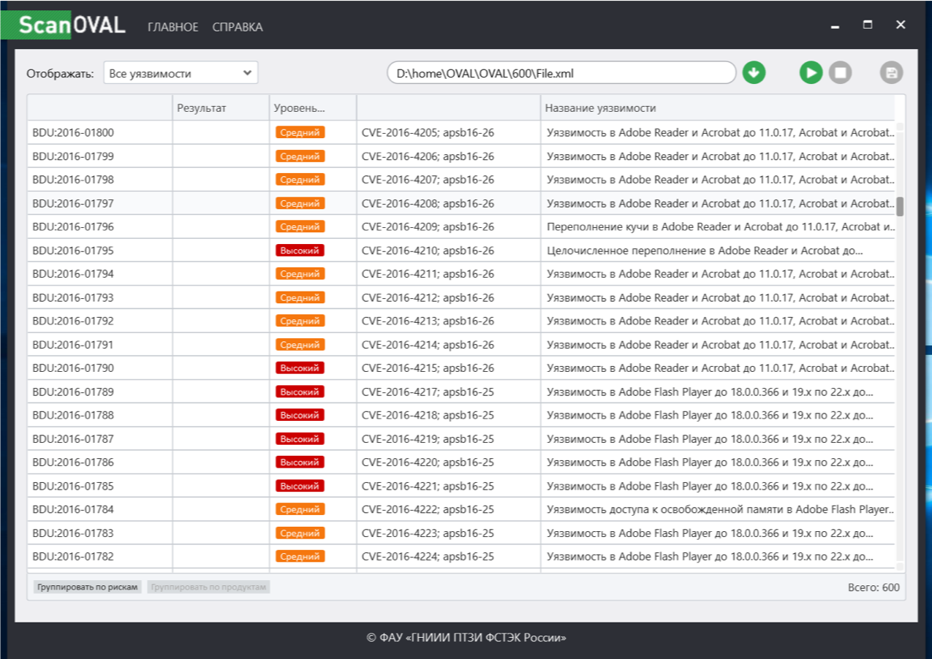The width and height of the screenshot is (932, 659).
Task: Click the 'Результат' column header
Action: tap(202, 108)
